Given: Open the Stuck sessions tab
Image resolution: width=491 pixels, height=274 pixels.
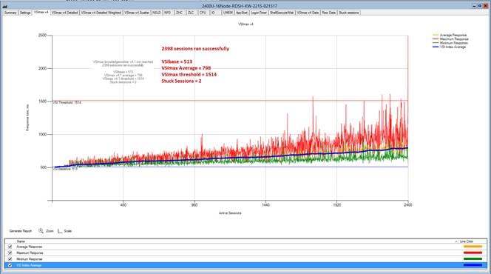Looking at the screenshot, I should click(349, 13).
